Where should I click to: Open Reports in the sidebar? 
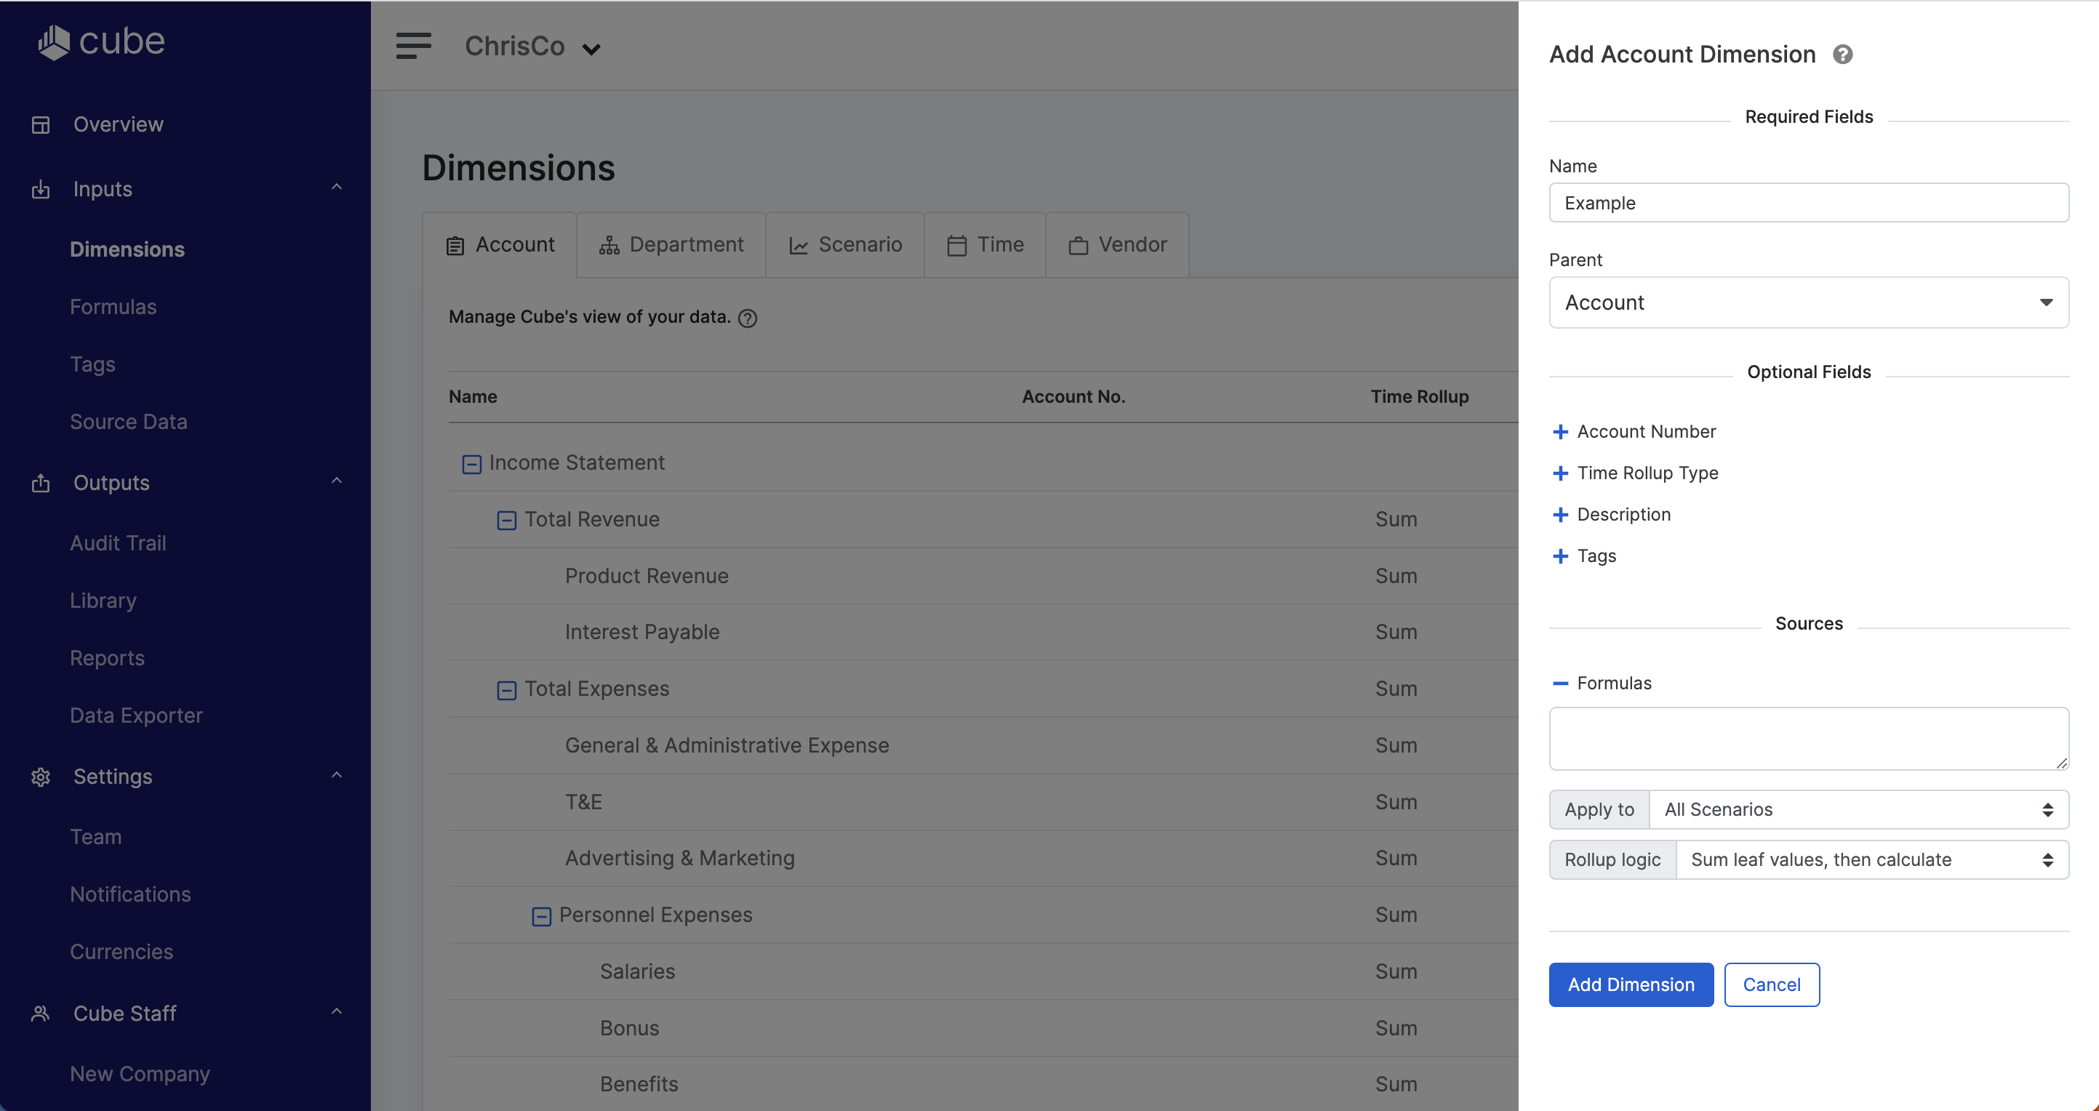(x=108, y=658)
